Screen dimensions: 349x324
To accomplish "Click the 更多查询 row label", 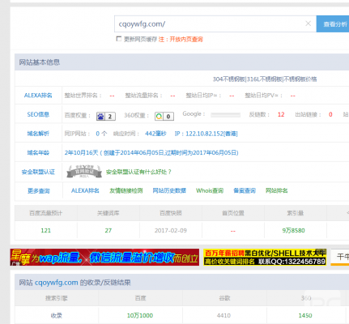I will 38,191.
